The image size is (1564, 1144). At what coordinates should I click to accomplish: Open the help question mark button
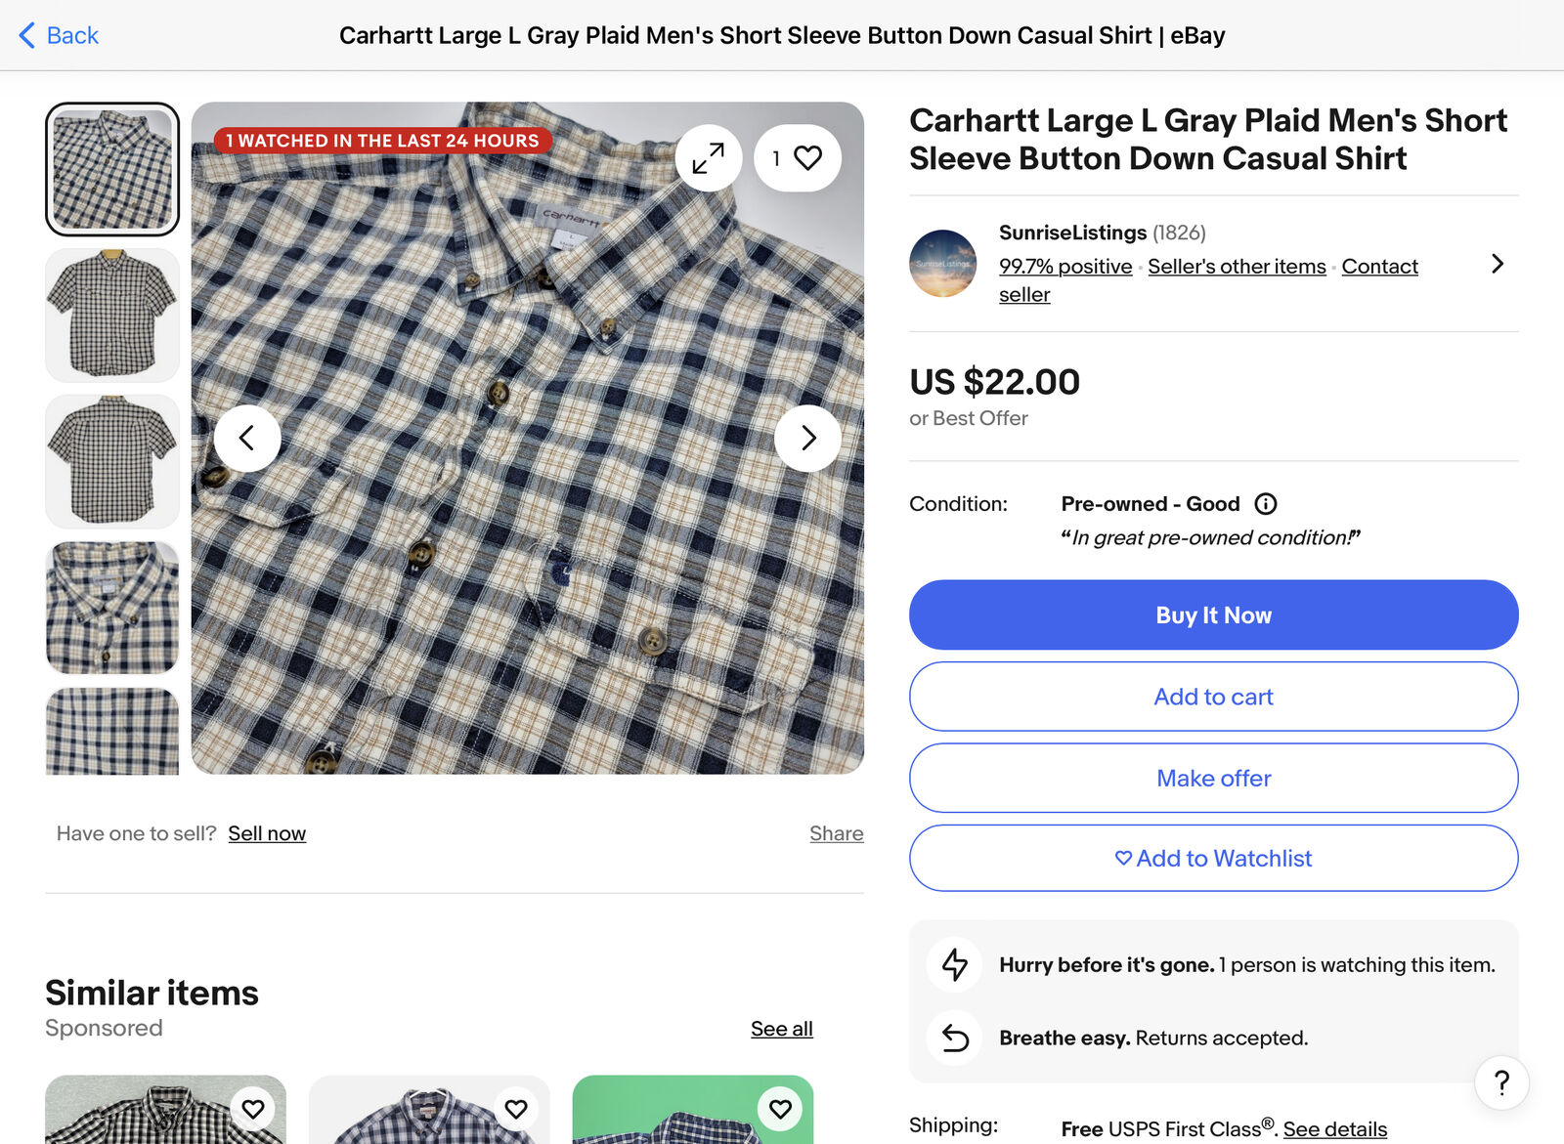pos(1501,1082)
